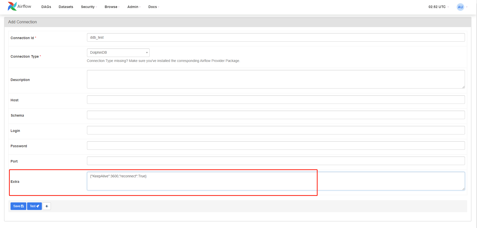The width and height of the screenshot is (477, 228).
Task: Open the Connection Type DolphinDB dropdown
Action: pyautogui.click(x=118, y=53)
